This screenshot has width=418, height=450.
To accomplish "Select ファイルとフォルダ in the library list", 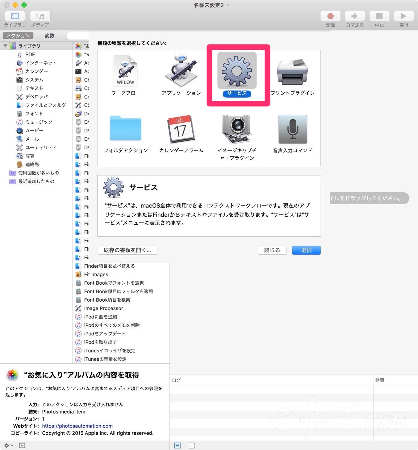I will pyautogui.click(x=46, y=105).
